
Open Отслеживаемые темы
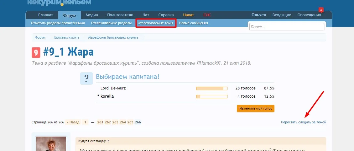coord(156,23)
